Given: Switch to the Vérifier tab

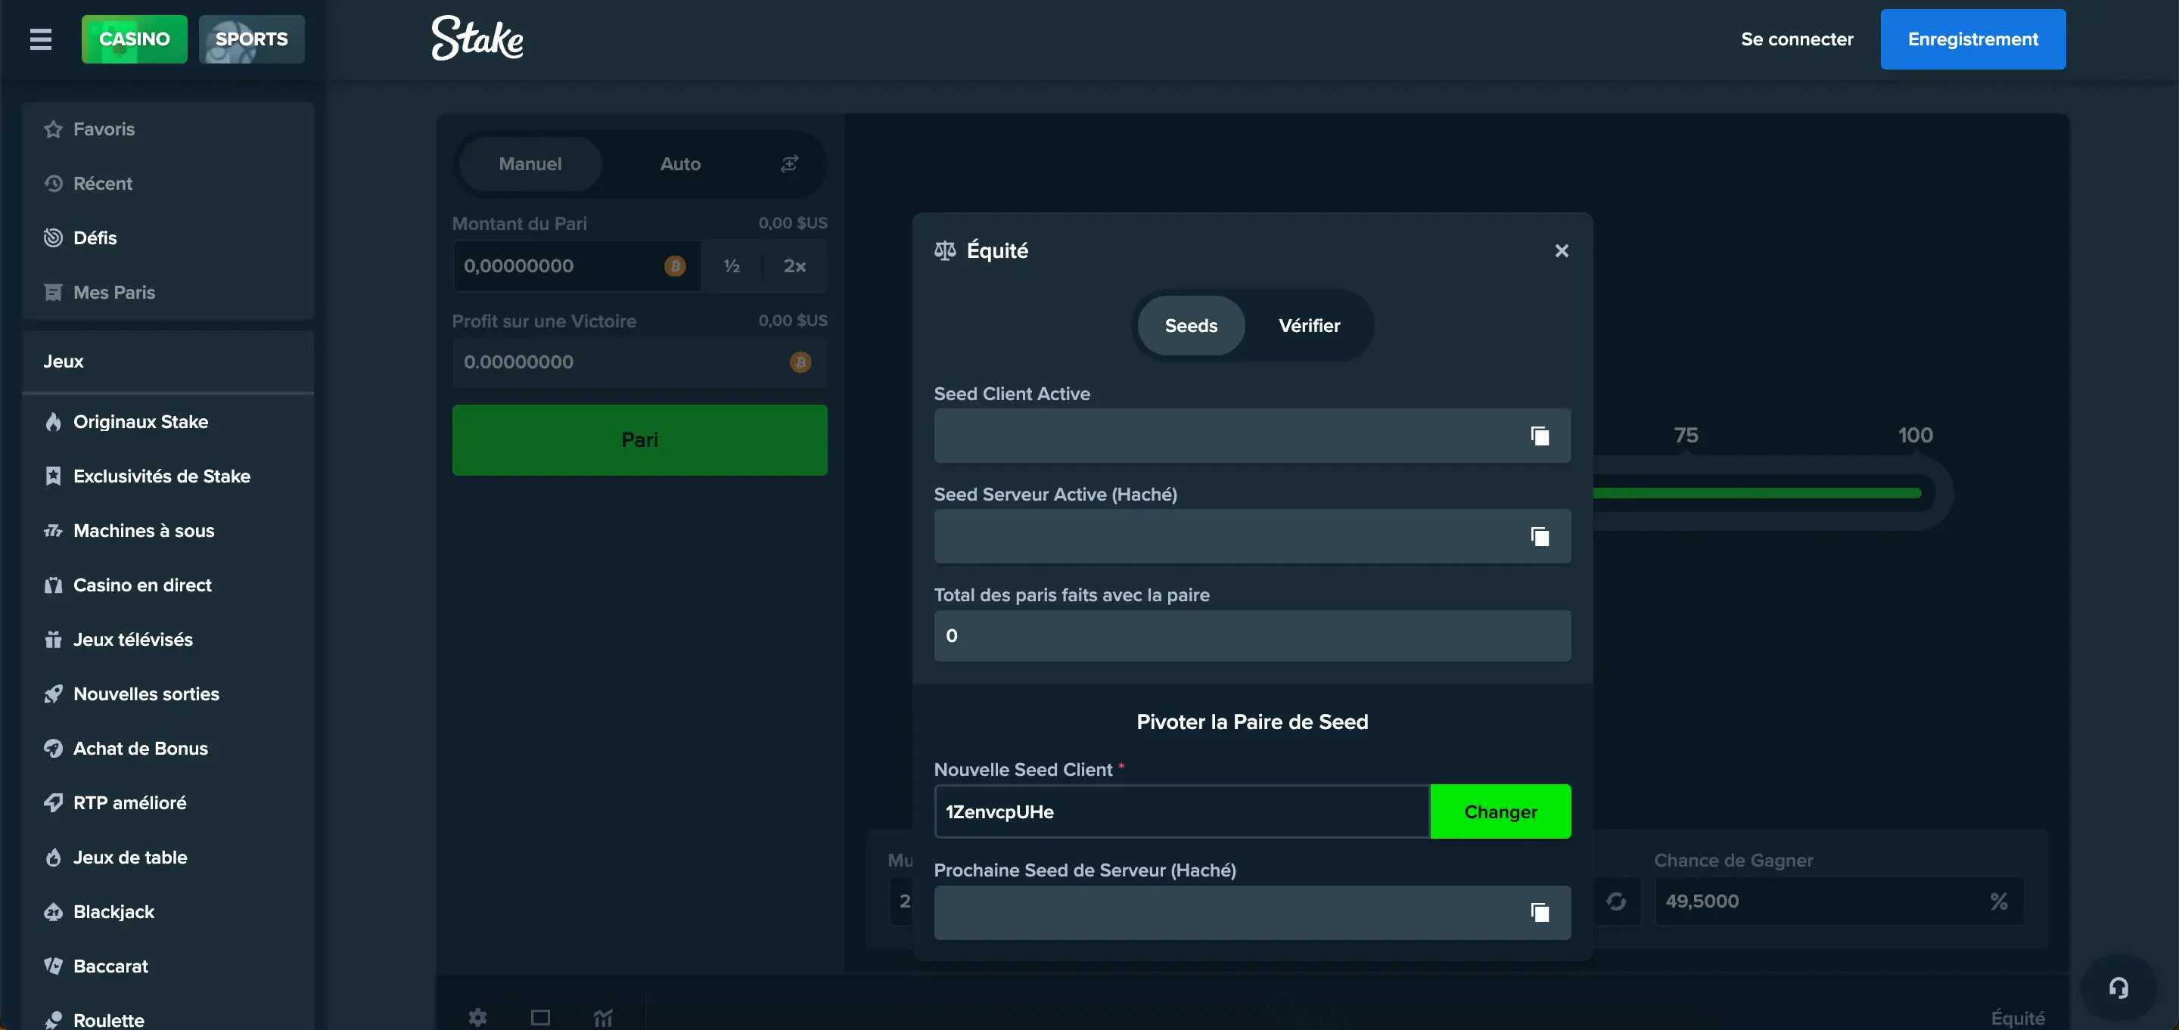Looking at the screenshot, I should pyautogui.click(x=1309, y=326).
